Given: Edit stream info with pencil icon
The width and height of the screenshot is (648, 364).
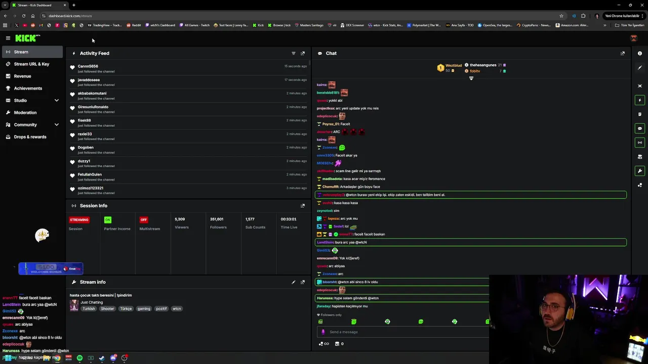Looking at the screenshot, I should point(294,282).
